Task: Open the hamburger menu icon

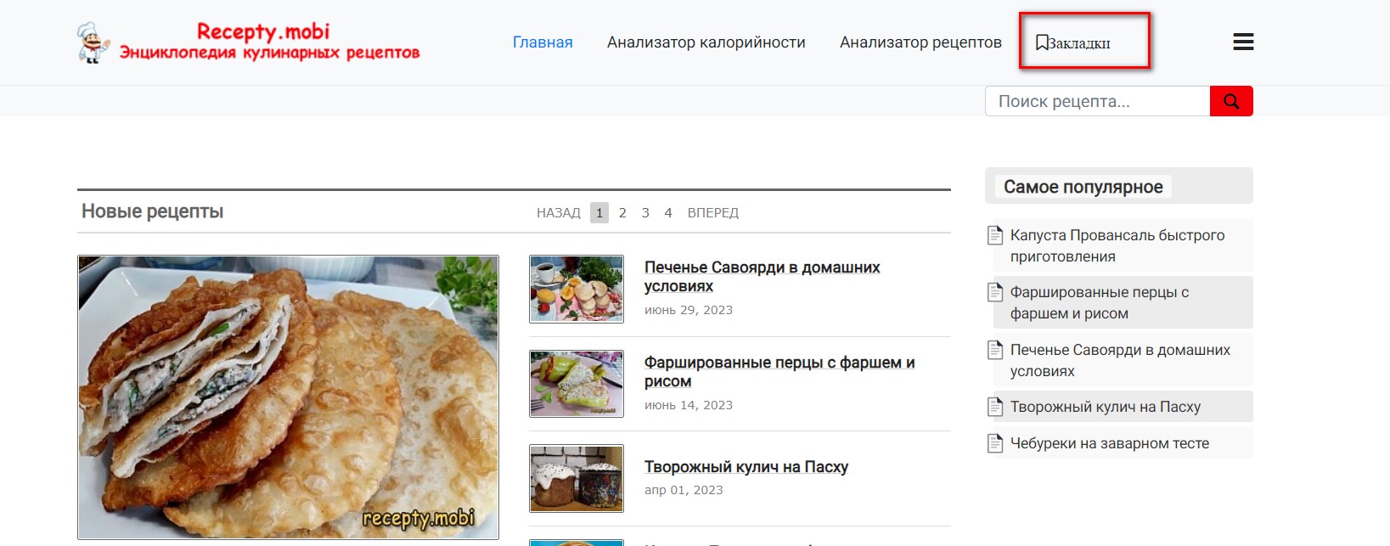Action: [x=1243, y=42]
